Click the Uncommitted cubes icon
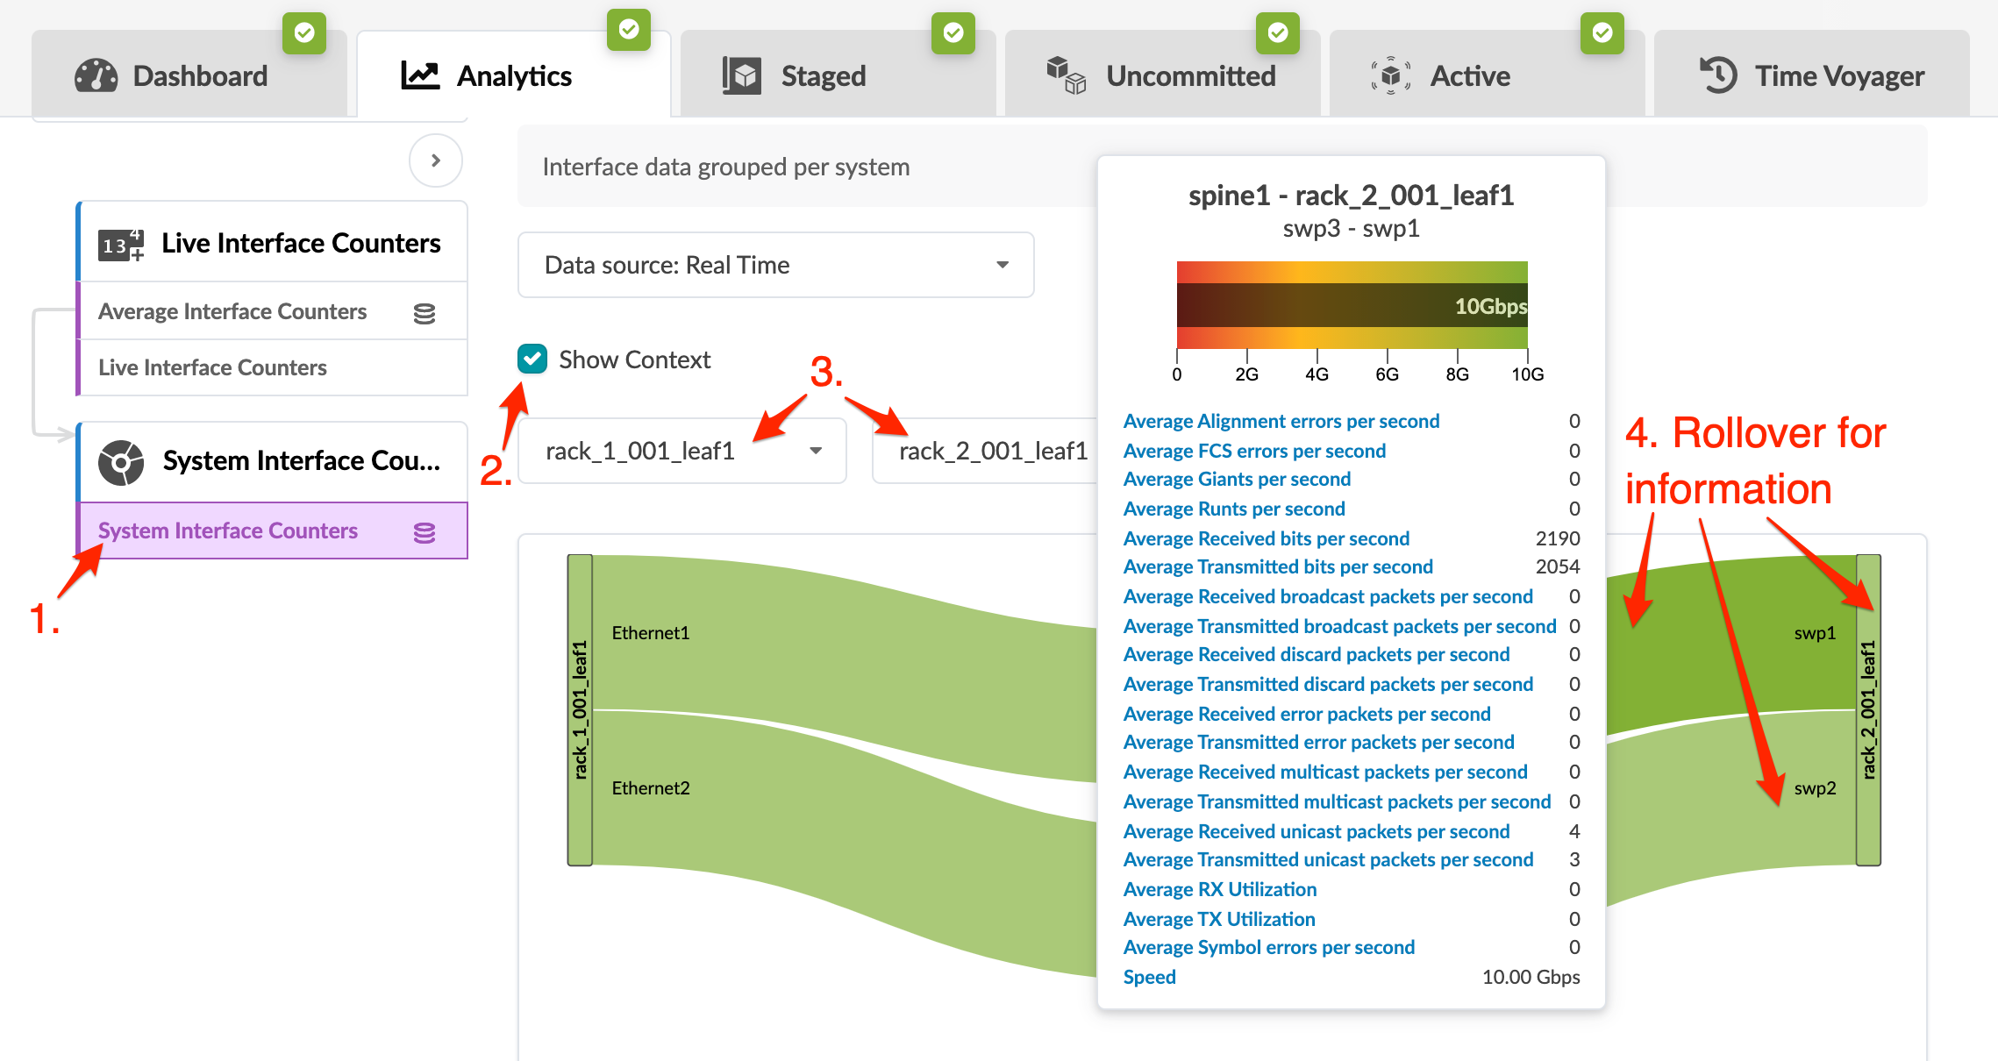 pyautogui.click(x=1066, y=75)
